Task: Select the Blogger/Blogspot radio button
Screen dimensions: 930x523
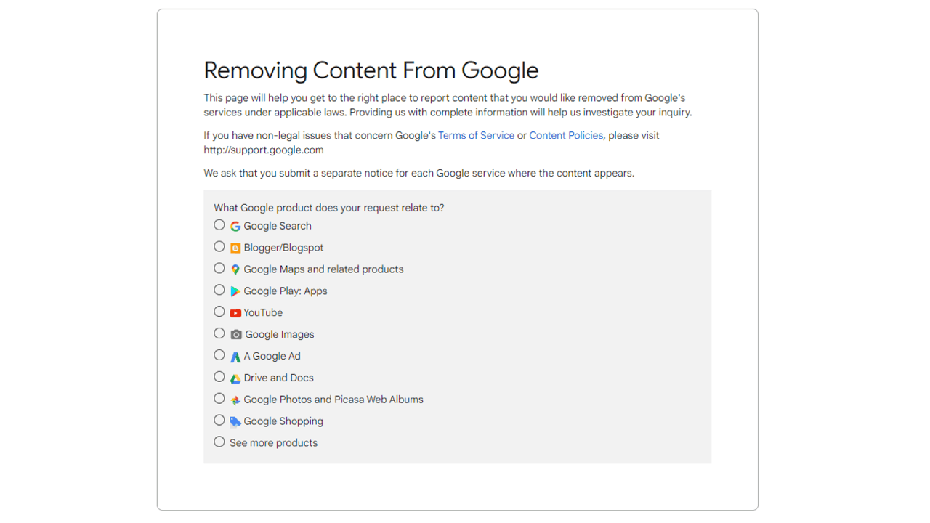Action: click(219, 246)
